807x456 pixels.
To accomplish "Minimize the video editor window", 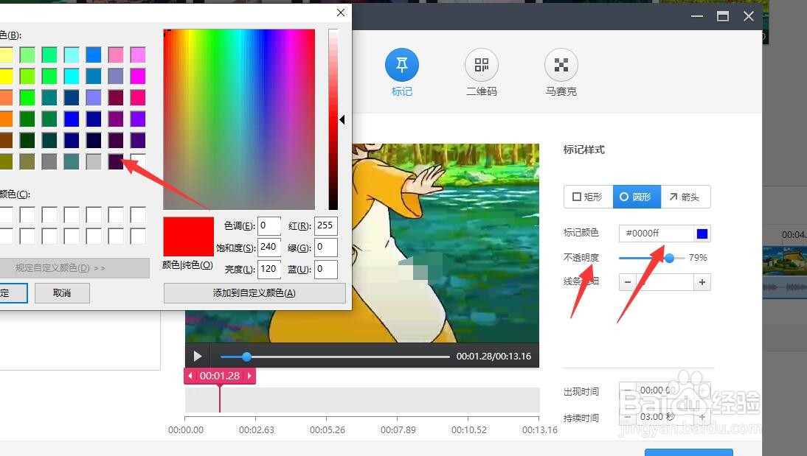I will (697, 16).
